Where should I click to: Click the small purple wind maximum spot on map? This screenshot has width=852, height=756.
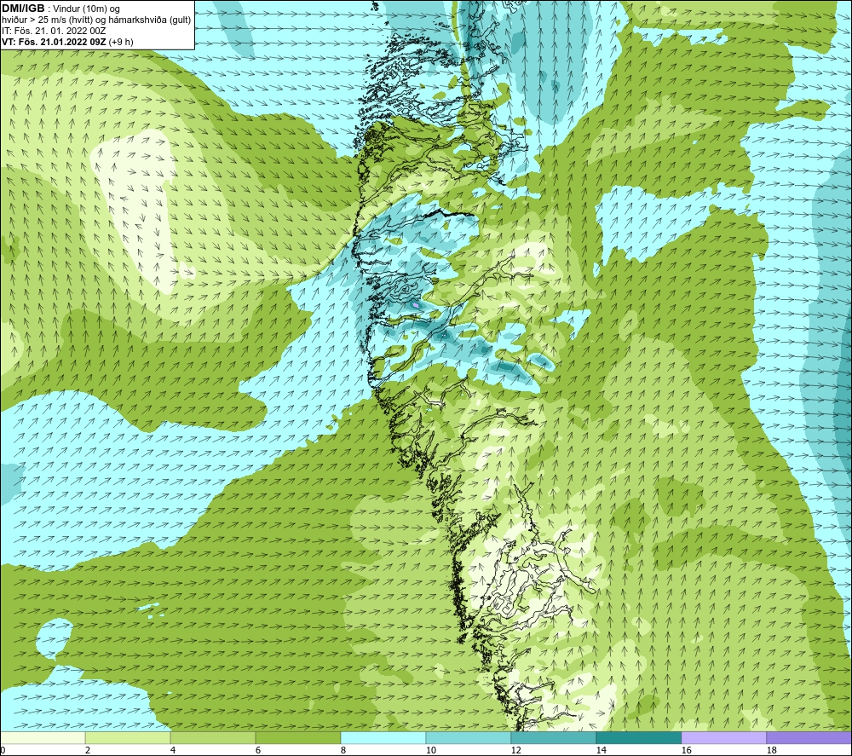click(x=416, y=305)
